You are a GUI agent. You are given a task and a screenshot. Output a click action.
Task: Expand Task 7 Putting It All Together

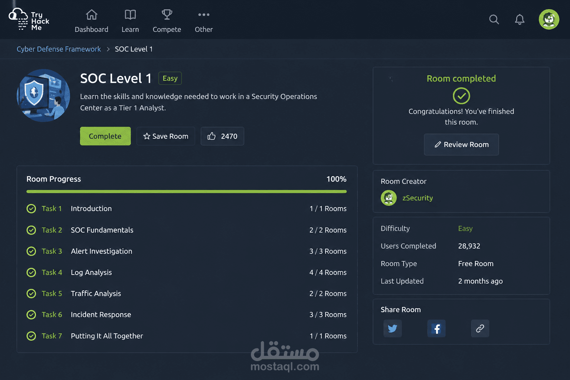point(187,336)
